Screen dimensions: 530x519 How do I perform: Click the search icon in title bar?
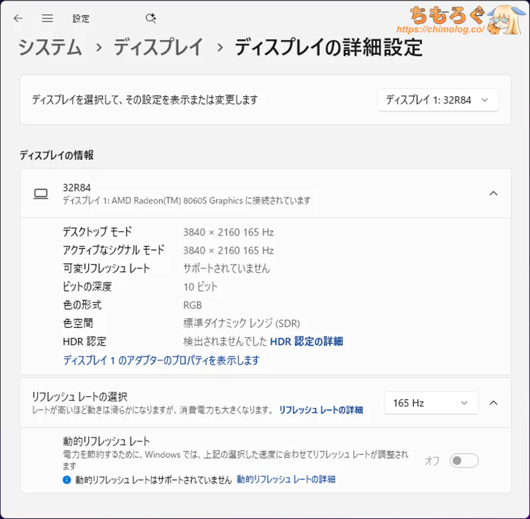(x=150, y=19)
